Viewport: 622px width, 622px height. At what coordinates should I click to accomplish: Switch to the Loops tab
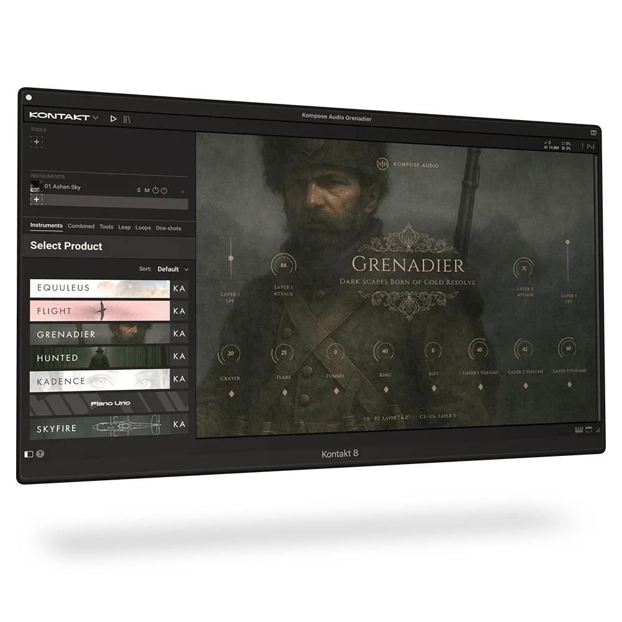click(x=143, y=228)
